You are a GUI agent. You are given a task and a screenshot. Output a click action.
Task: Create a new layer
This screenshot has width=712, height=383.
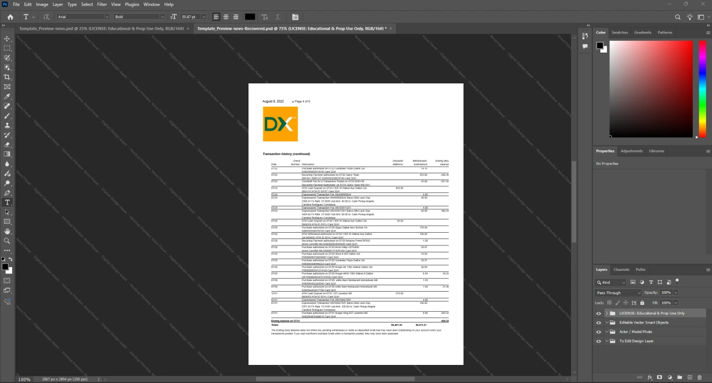(690, 377)
